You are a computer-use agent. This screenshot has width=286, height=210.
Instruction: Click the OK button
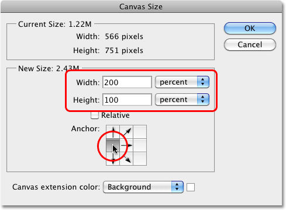click(250, 29)
